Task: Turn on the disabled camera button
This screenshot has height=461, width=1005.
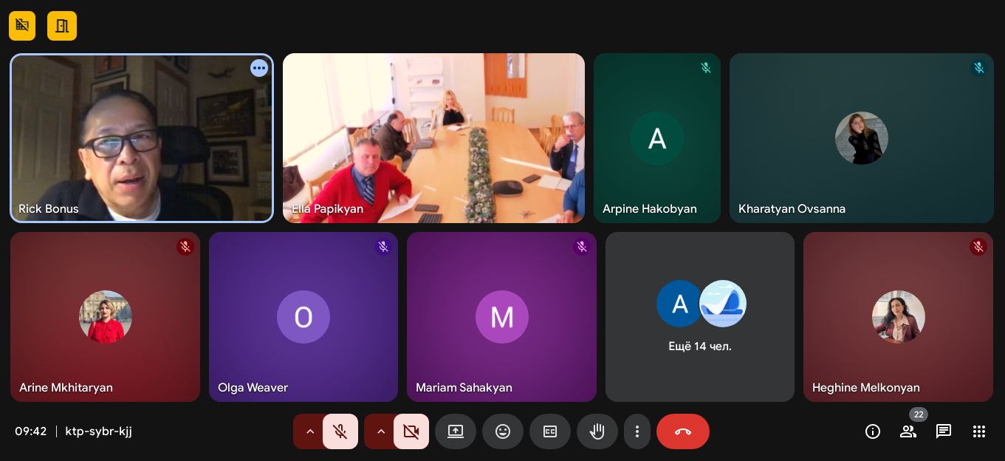Action: (x=411, y=431)
